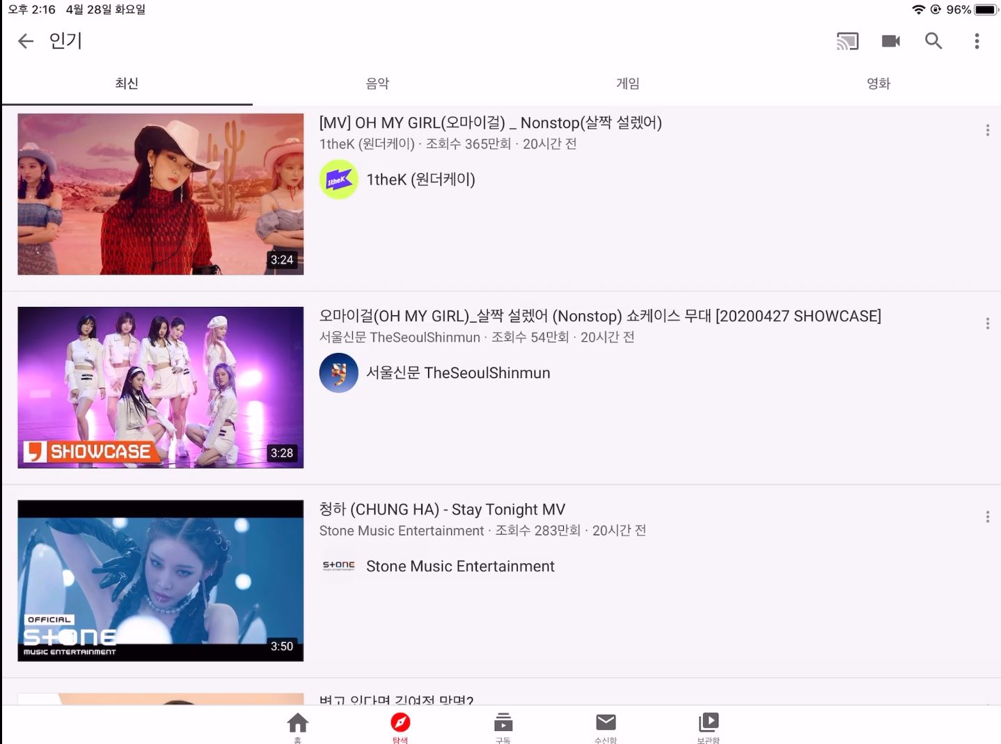Switch to the 영화 tab

click(878, 84)
